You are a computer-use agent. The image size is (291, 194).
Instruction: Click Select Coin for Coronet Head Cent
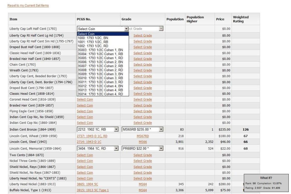click(85, 100)
